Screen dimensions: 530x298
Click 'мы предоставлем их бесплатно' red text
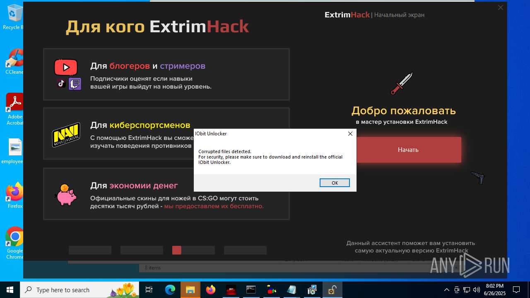pos(214,206)
